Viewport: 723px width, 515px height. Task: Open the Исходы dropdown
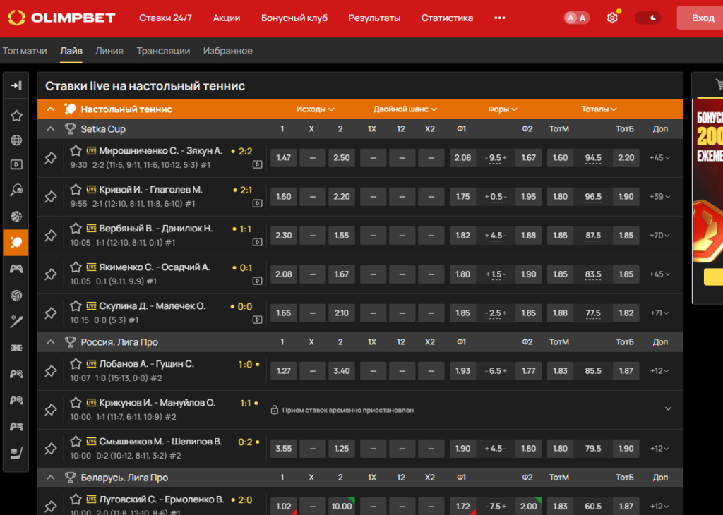(315, 109)
